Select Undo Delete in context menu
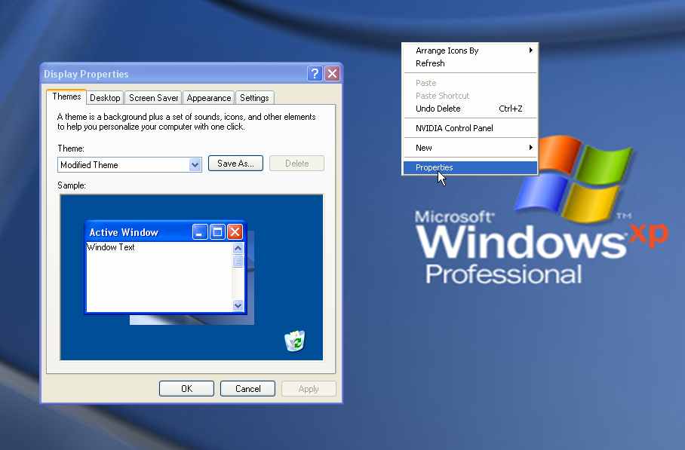Image resolution: width=685 pixels, height=450 pixels. tap(470, 109)
